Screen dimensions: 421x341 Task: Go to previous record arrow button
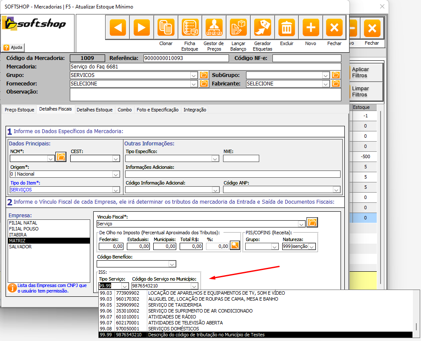click(117, 28)
